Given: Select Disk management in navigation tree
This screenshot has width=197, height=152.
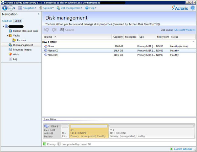Looking at the screenshot, I should [23, 45].
